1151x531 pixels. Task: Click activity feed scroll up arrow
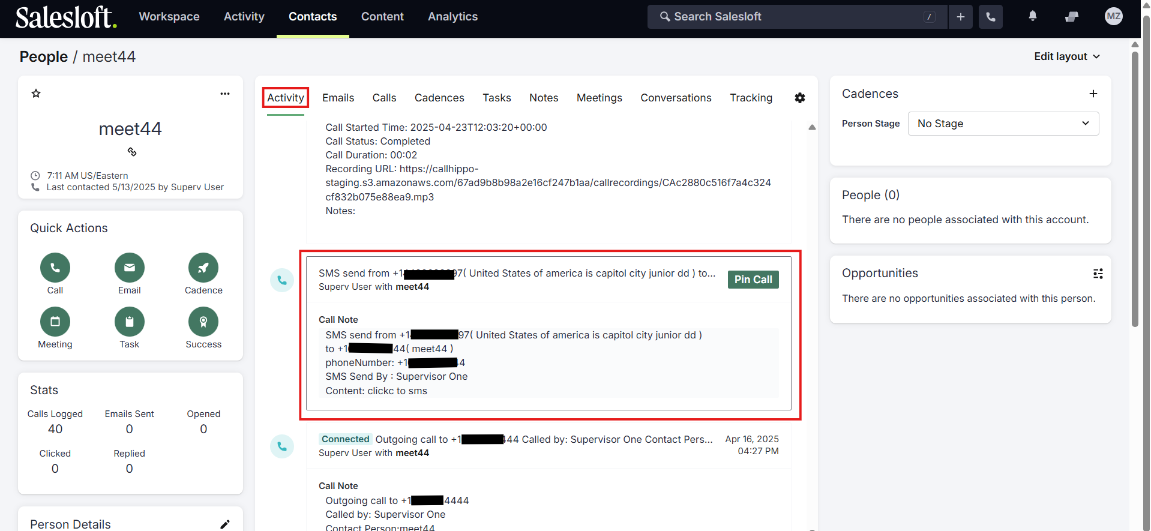(x=812, y=127)
